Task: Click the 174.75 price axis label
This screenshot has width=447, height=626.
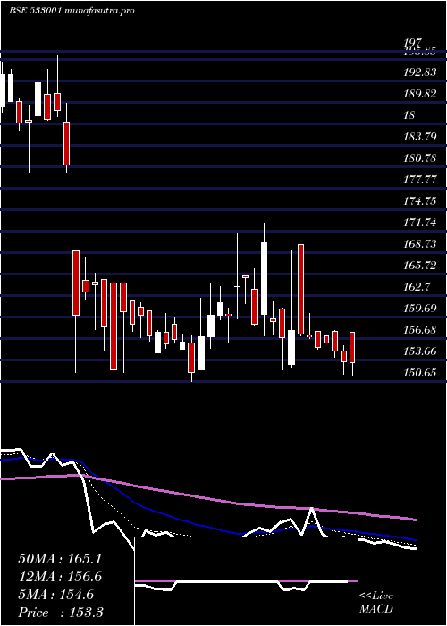Action: point(420,201)
